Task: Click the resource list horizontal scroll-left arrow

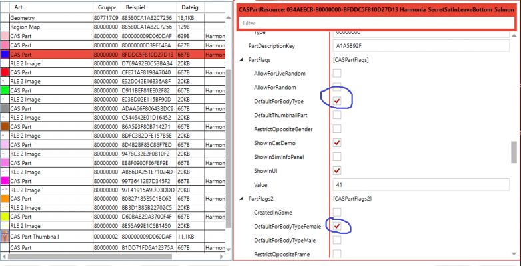Action: coord(4,257)
